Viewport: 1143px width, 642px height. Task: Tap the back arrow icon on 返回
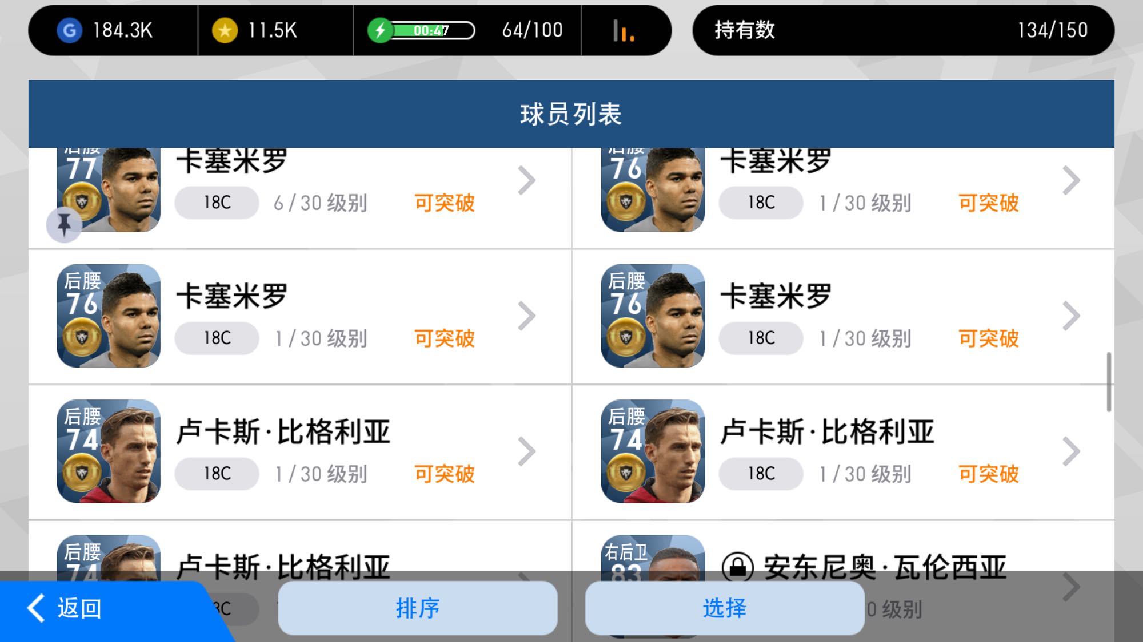coord(36,608)
